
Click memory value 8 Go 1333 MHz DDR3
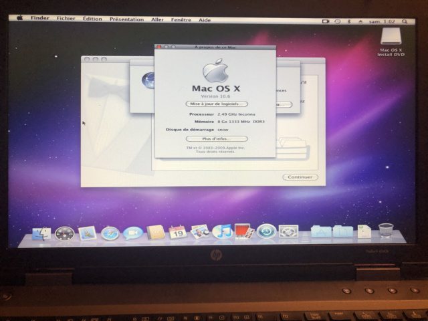pyautogui.click(x=241, y=122)
